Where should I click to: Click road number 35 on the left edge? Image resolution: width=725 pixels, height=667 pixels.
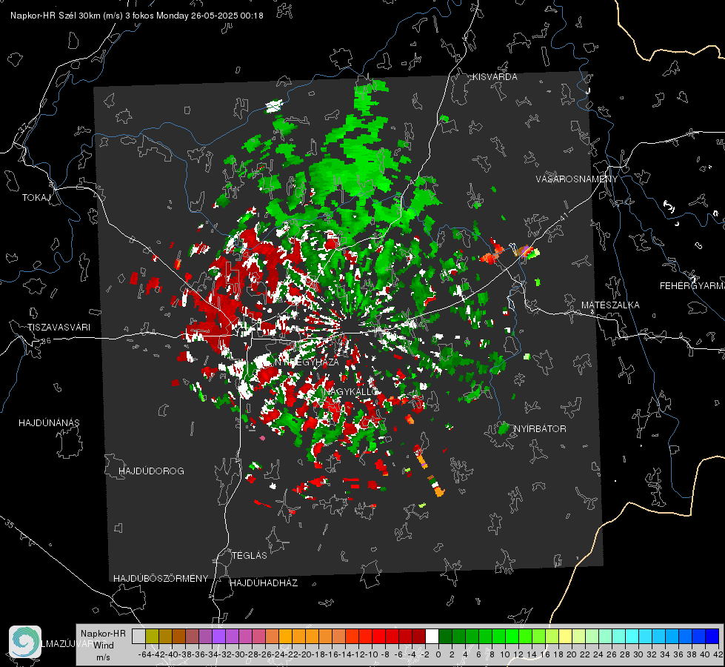(10, 523)
